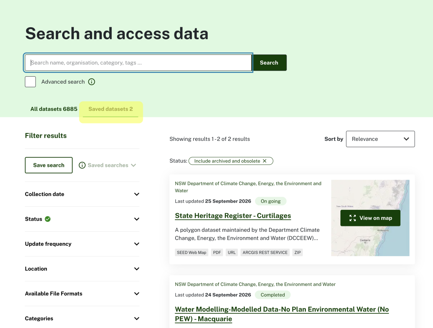Viewport: 433px width, 328px height.
Task: Click the SEED Web Map format tag
Action: click(x=192, y=252)
